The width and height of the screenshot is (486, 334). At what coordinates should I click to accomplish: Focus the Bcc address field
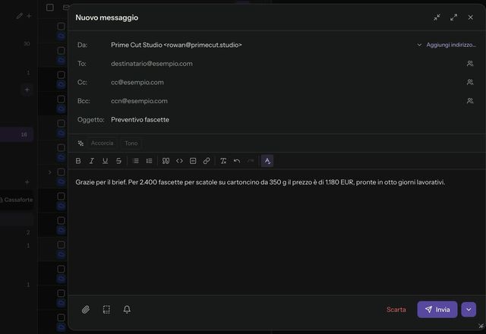pyautogui.click(x=286, y=101)
